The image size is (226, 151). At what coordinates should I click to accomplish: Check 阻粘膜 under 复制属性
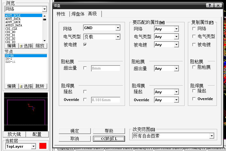pos(194,67)
